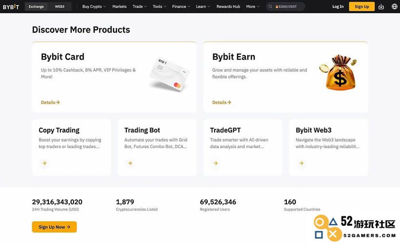Switch to the WEB3 toggle
Screen dimensions: 400x244
60,7
